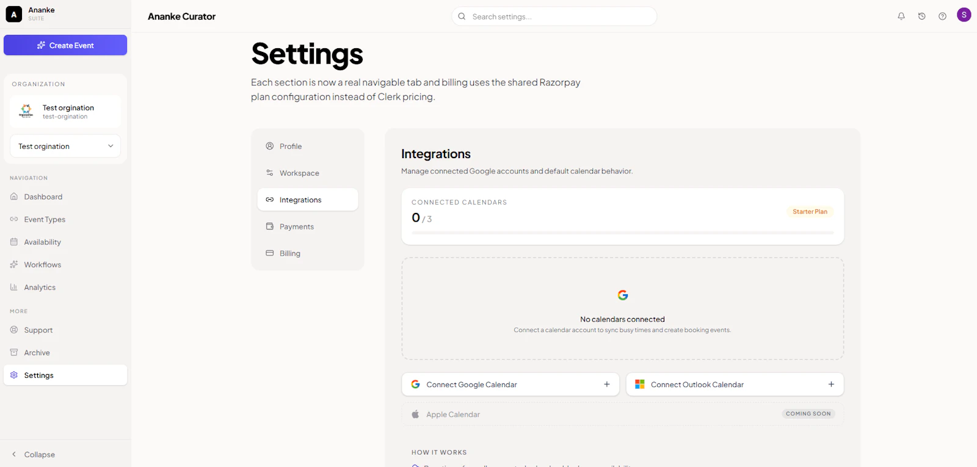
Task: Select the Integrations settings tab
Action: 308,200
